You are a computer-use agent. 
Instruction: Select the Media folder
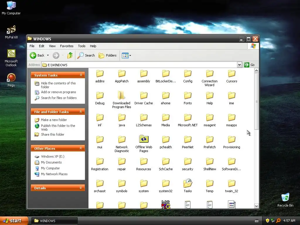point(166,120)
